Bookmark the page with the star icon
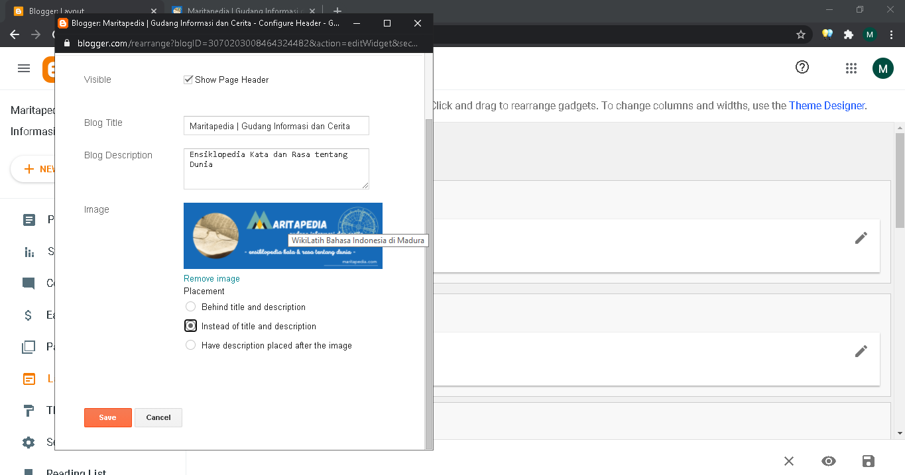The width and height of the screenshot is (905, 475). point(801,34)
